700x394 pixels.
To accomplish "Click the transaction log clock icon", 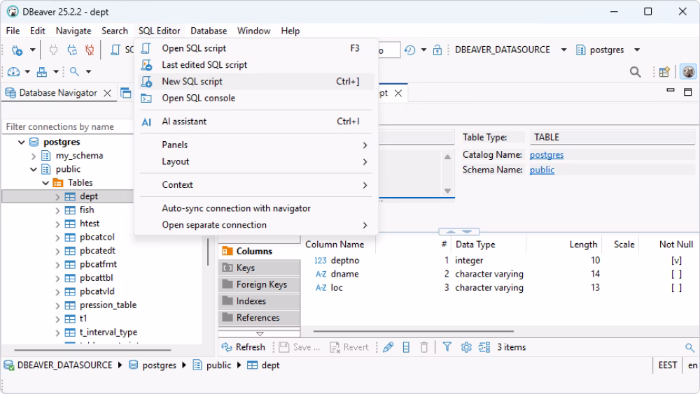I will (x=409, y=50).
